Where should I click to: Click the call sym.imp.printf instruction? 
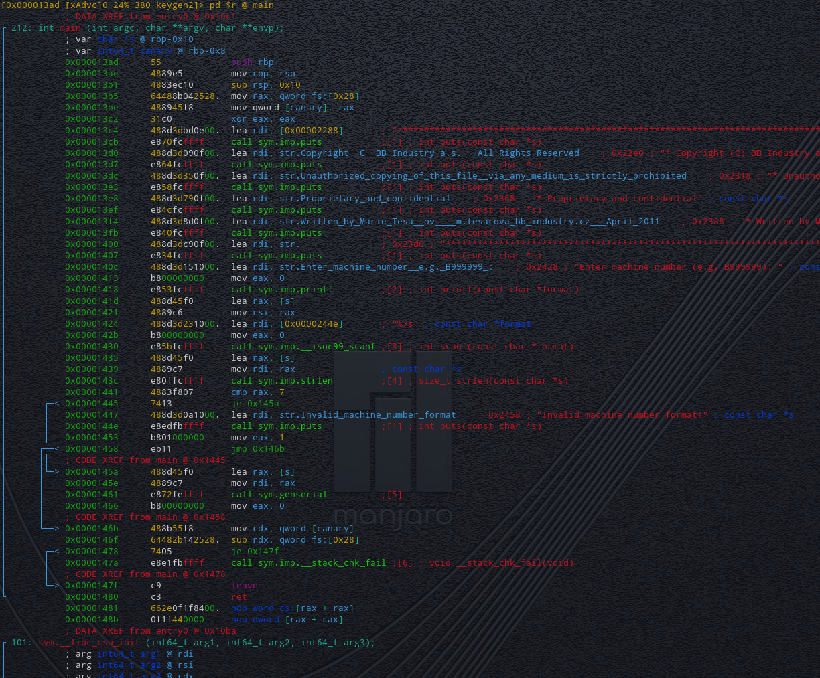(x=282, y=290)
